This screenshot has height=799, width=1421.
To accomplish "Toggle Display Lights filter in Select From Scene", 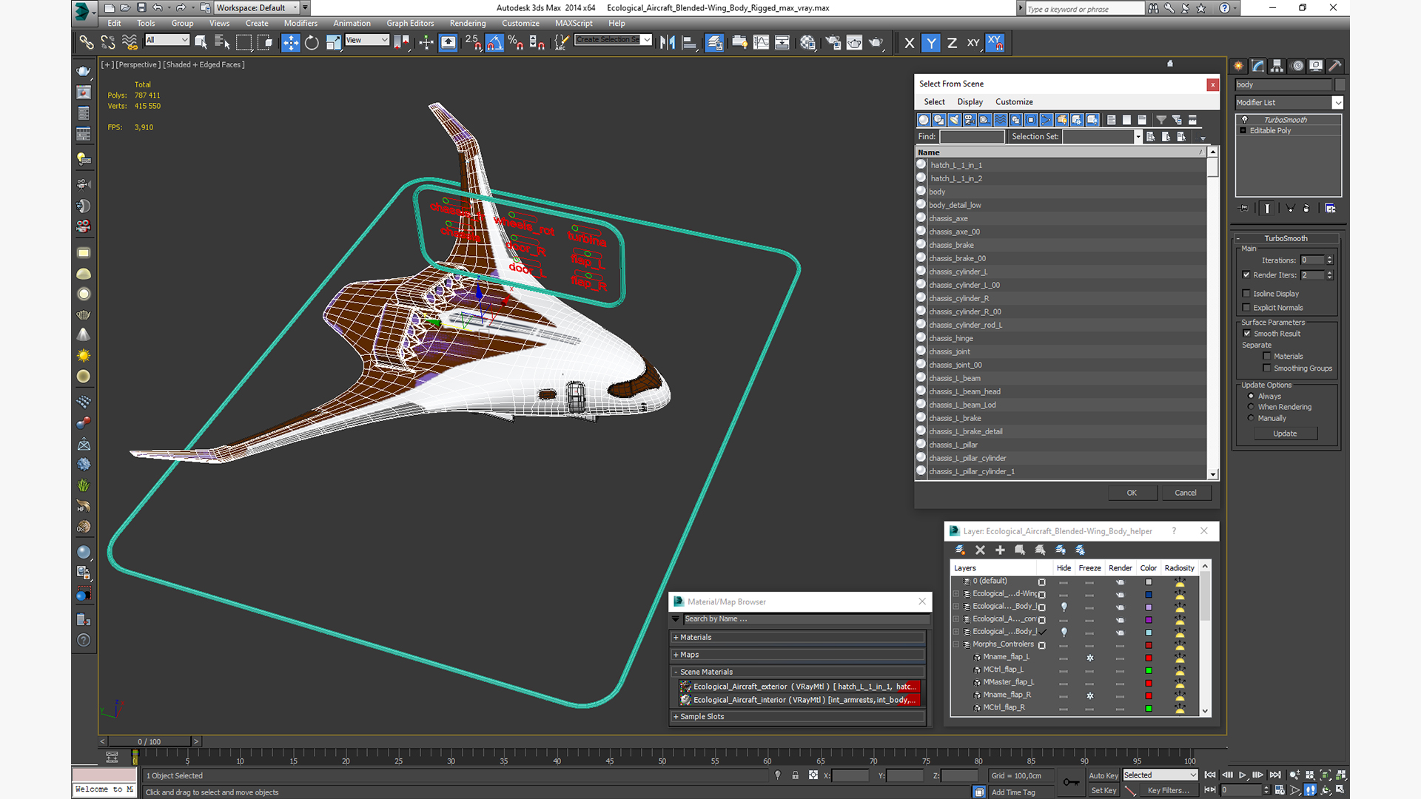I will pyautogui.click(x=954, y=120).
